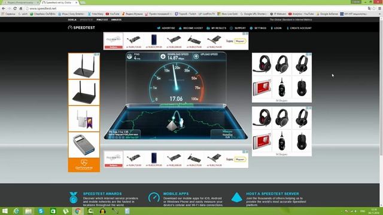Image resolution: width=383 pixels, height=215 pixels.
Task: Open the AWARDS menu item
Action: click(x=116, y=20)
